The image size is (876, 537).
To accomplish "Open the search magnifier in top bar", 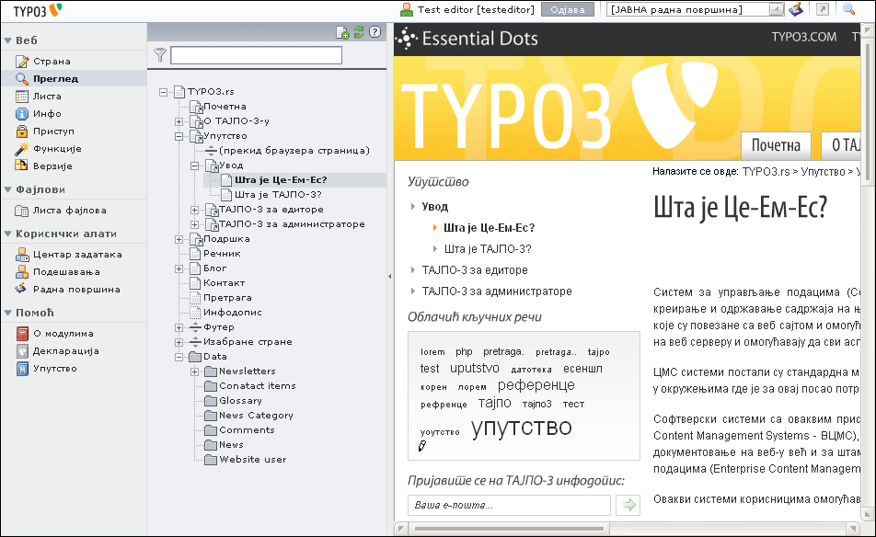I will (x=849, y=9).
